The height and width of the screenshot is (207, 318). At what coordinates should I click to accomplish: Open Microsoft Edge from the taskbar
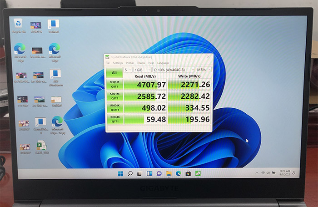178,173
